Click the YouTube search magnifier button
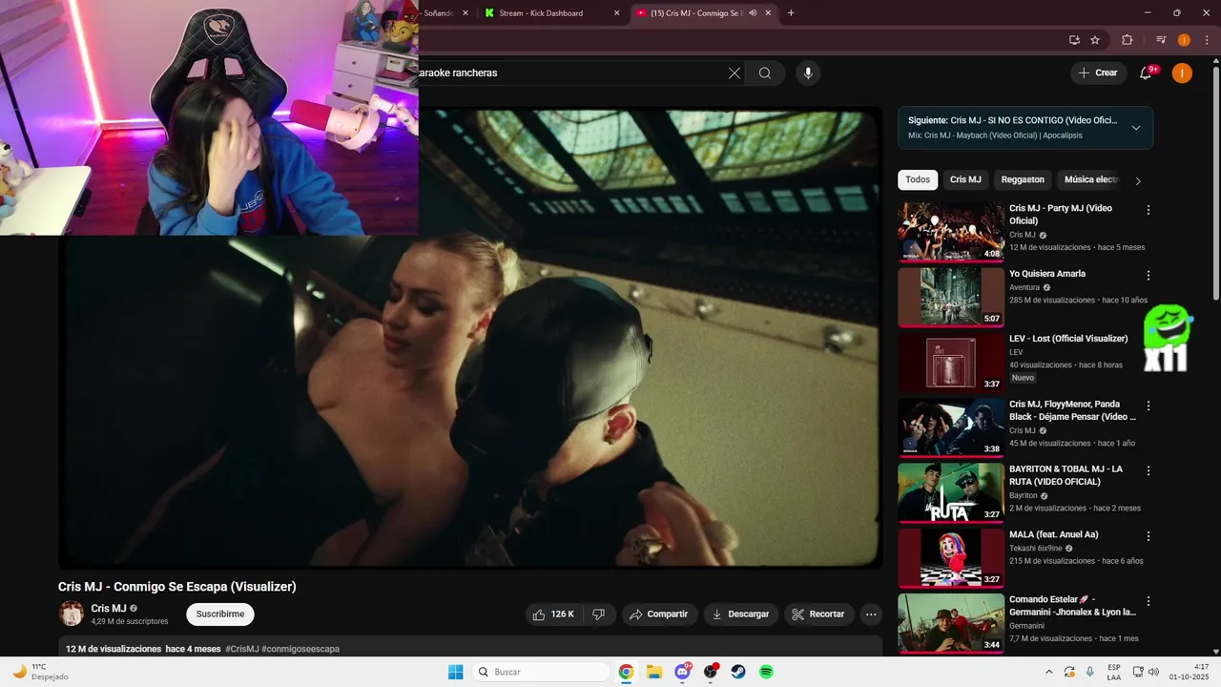 (765, 73)
